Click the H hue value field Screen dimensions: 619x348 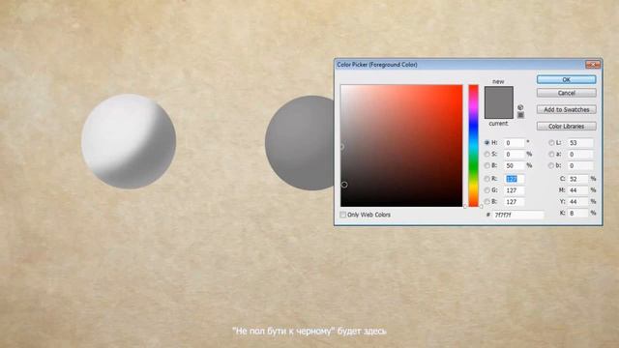(514, 142)
